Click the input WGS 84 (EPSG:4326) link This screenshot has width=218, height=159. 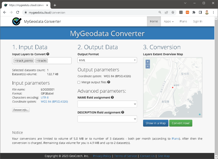click(x=54, y=102)
